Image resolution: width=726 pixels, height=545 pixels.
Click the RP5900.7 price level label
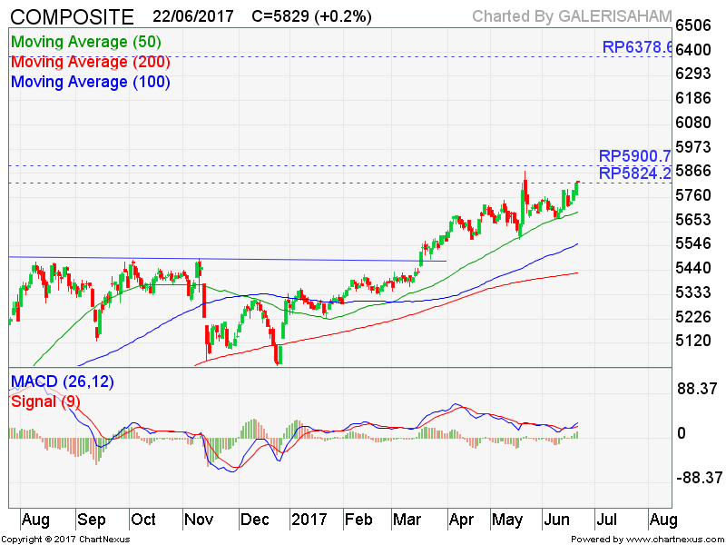(x=634, y=156)
